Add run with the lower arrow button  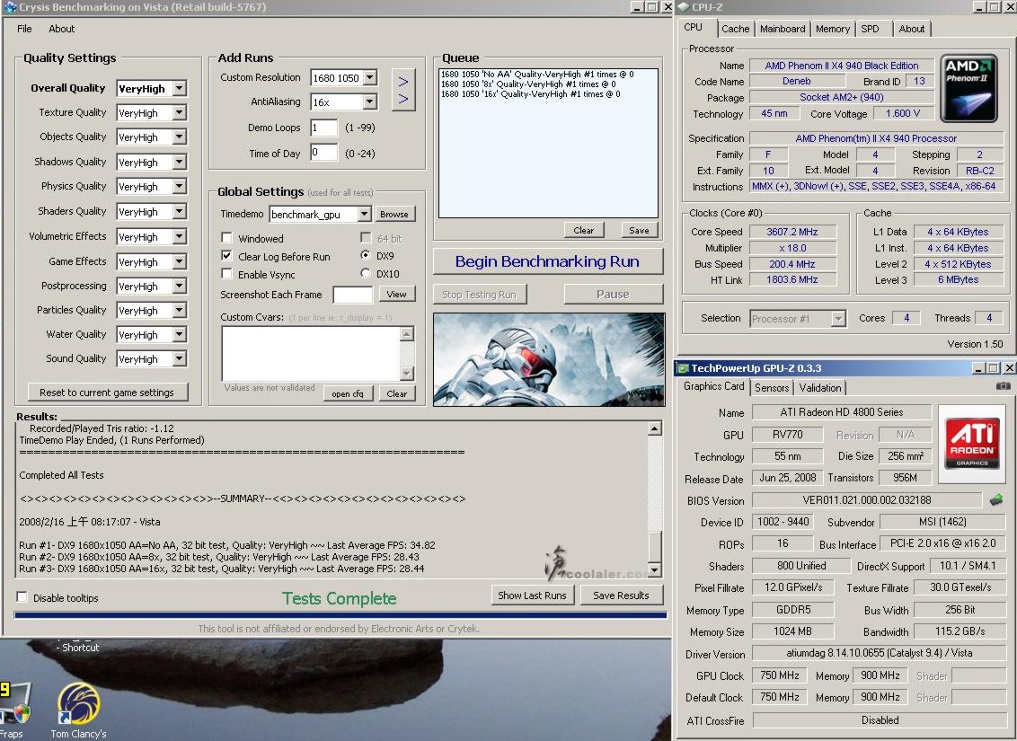(403, 99)
